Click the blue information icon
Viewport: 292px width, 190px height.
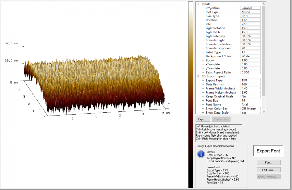point(201,154)
